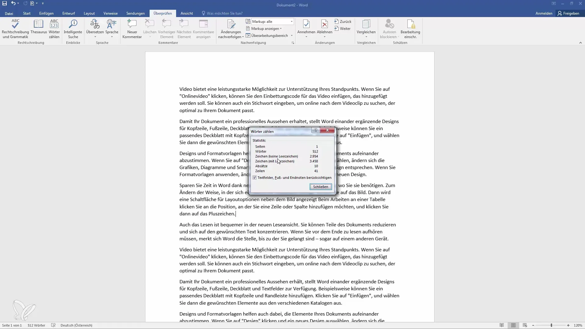Click the Ablehnen changes icon
Image resolution: width=585 pixels, height=329 pixels.
324,29
